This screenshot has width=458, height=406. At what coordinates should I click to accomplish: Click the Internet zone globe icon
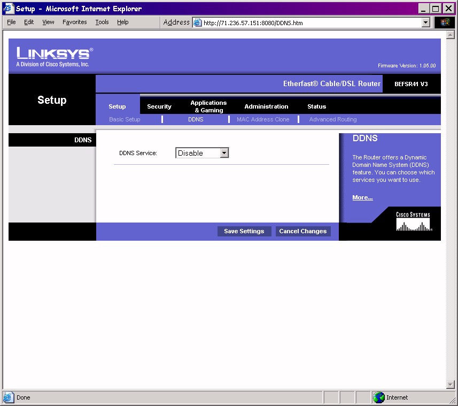379,397
